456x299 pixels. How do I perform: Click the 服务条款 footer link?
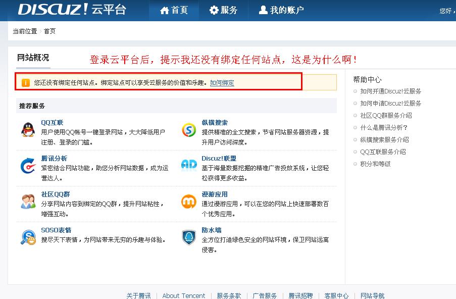pos(229,295)
